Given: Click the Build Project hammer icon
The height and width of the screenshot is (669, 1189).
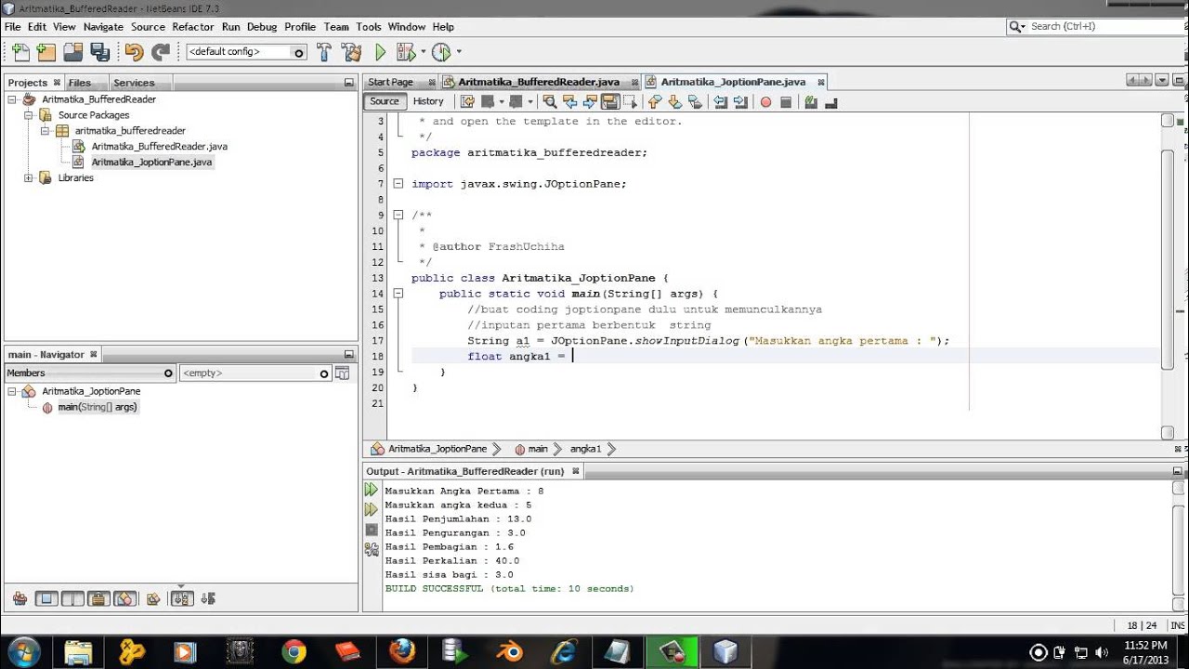Looking at the screenshot, I should (324, 52).
